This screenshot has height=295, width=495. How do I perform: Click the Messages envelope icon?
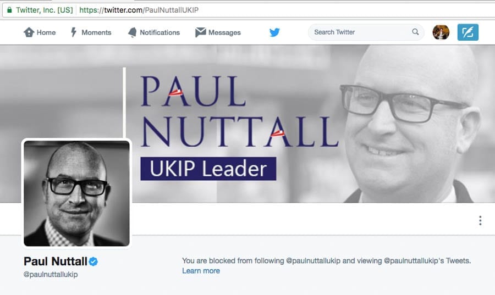point(201,32)
